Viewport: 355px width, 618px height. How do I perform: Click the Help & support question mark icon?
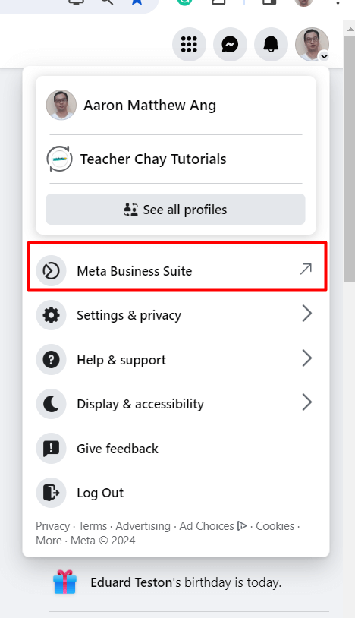click(x=51, y=359)
